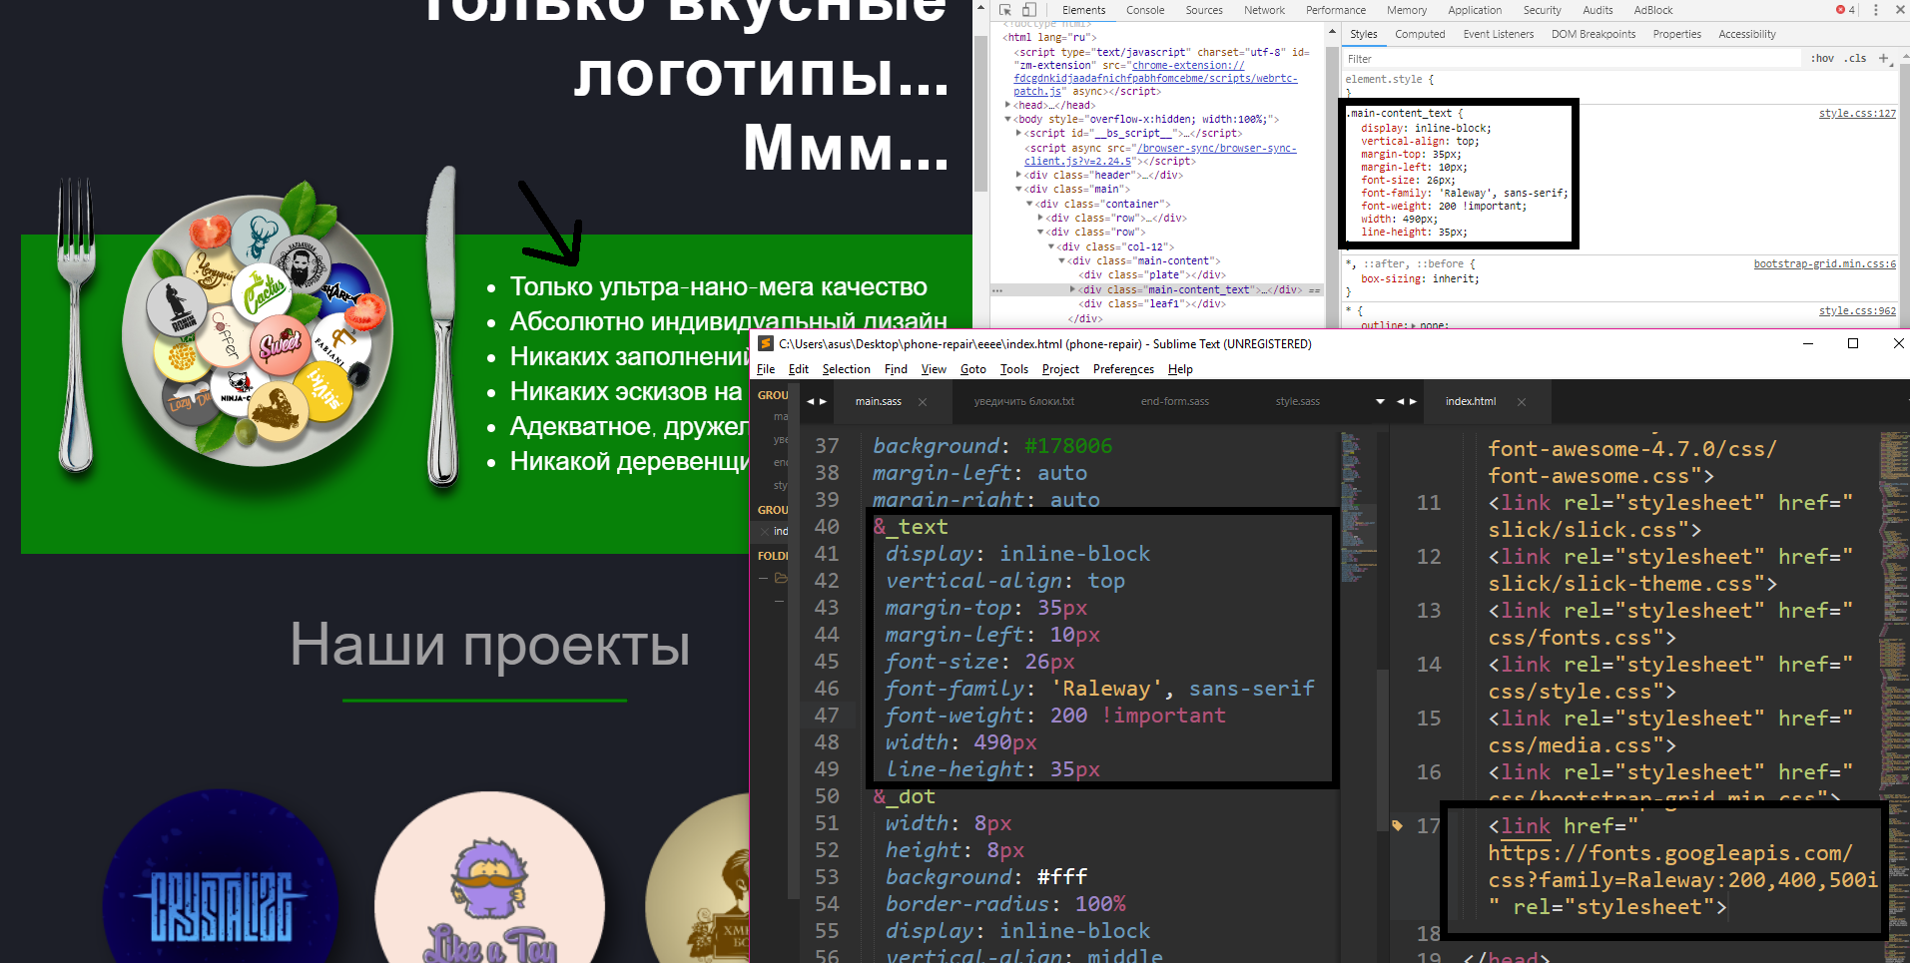
Task: Expand the head element node
Action: click(x=1007, y=105)
